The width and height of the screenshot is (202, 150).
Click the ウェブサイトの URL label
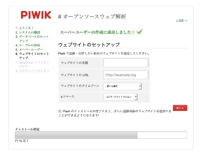(75, 75)
